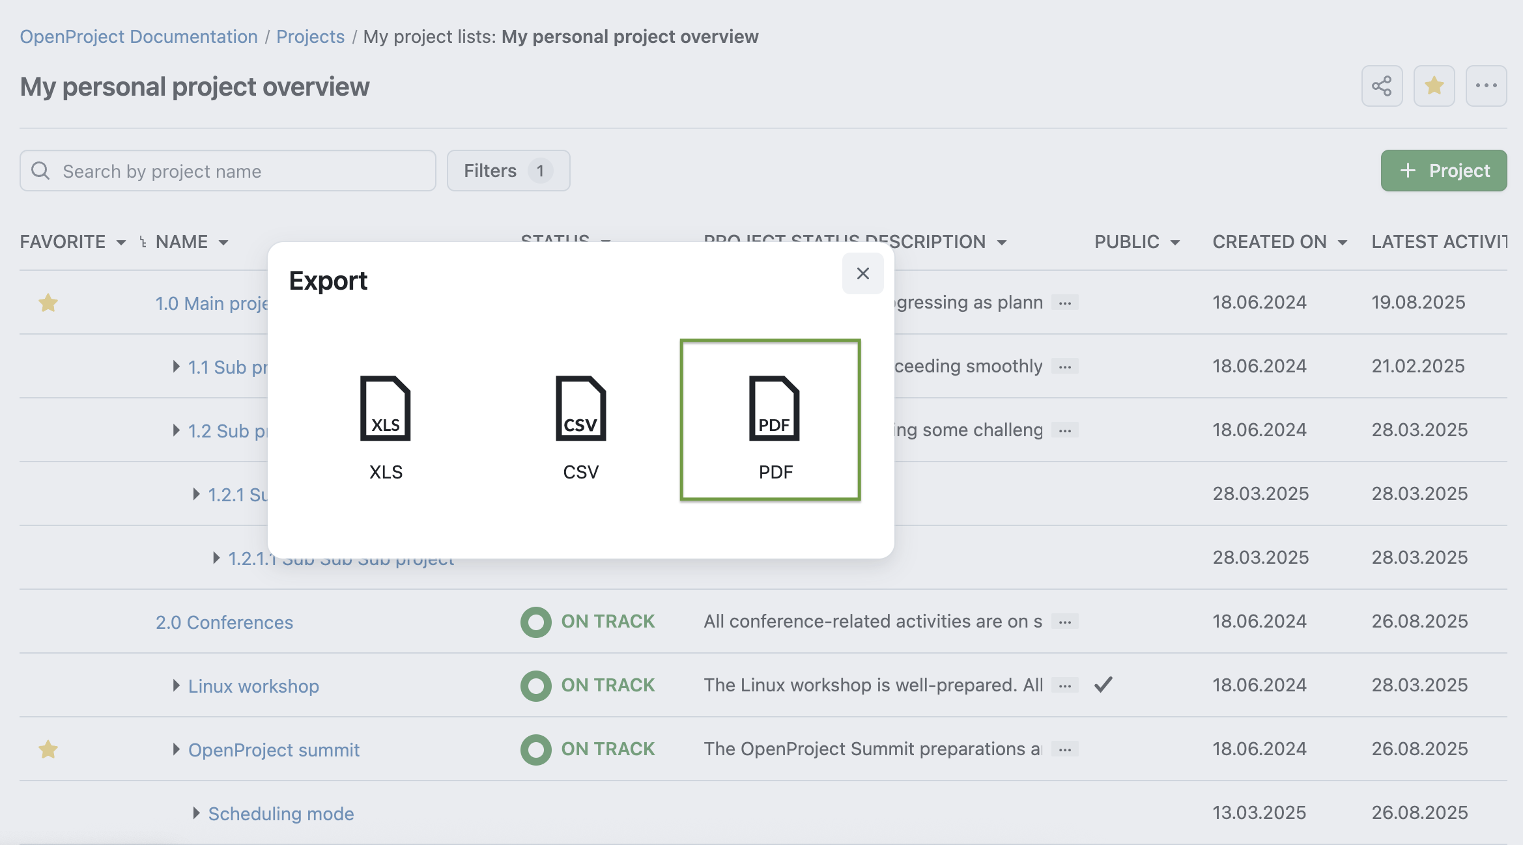1523x845 pixels.
Task: Open the 2.0 Conferences project link
Action: point(224,622)
